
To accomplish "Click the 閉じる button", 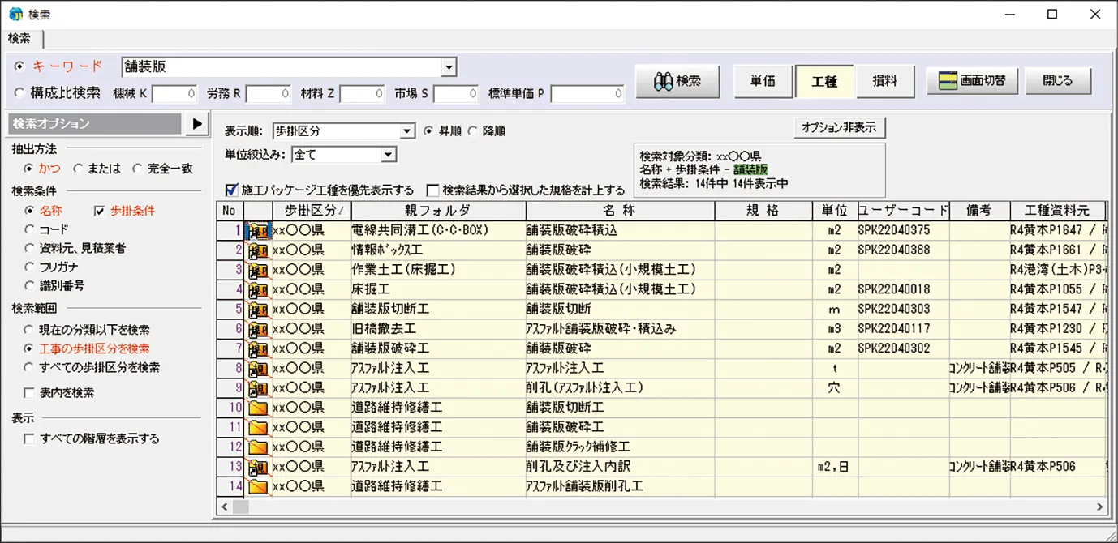I will point(1057,81).
